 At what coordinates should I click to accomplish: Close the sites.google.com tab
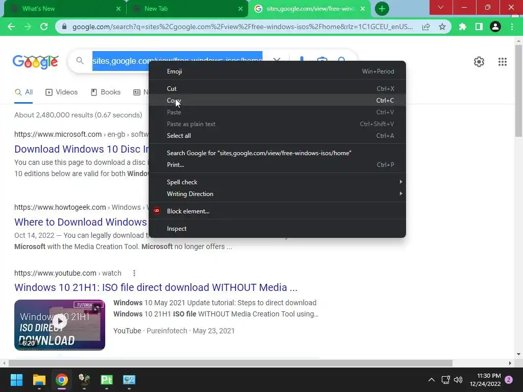[363, 9]
